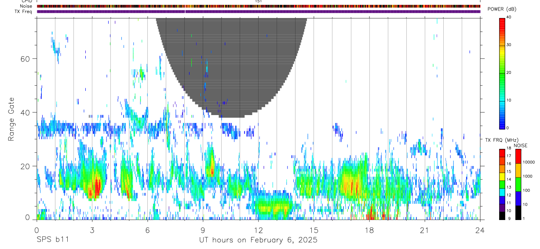Click y-axis tick label '20'

coord(25,166)
